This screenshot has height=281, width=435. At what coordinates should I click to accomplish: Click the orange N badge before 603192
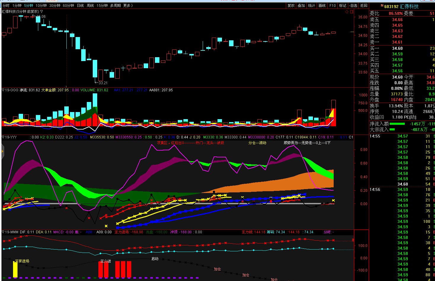(x=382, y=6)
